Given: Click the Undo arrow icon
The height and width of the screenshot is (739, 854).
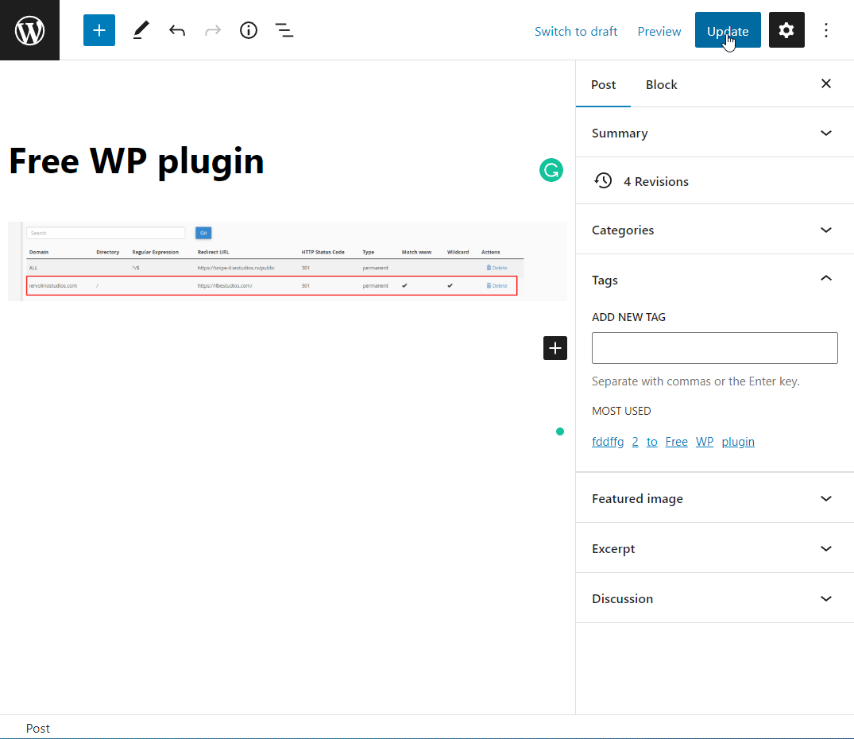Looking at the screenshot, I should [177, 30].
